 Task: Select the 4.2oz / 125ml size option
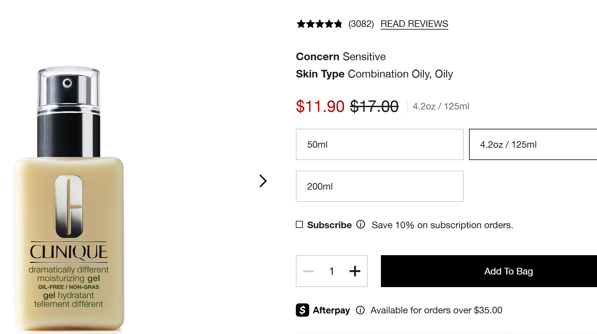pos(533,144)
